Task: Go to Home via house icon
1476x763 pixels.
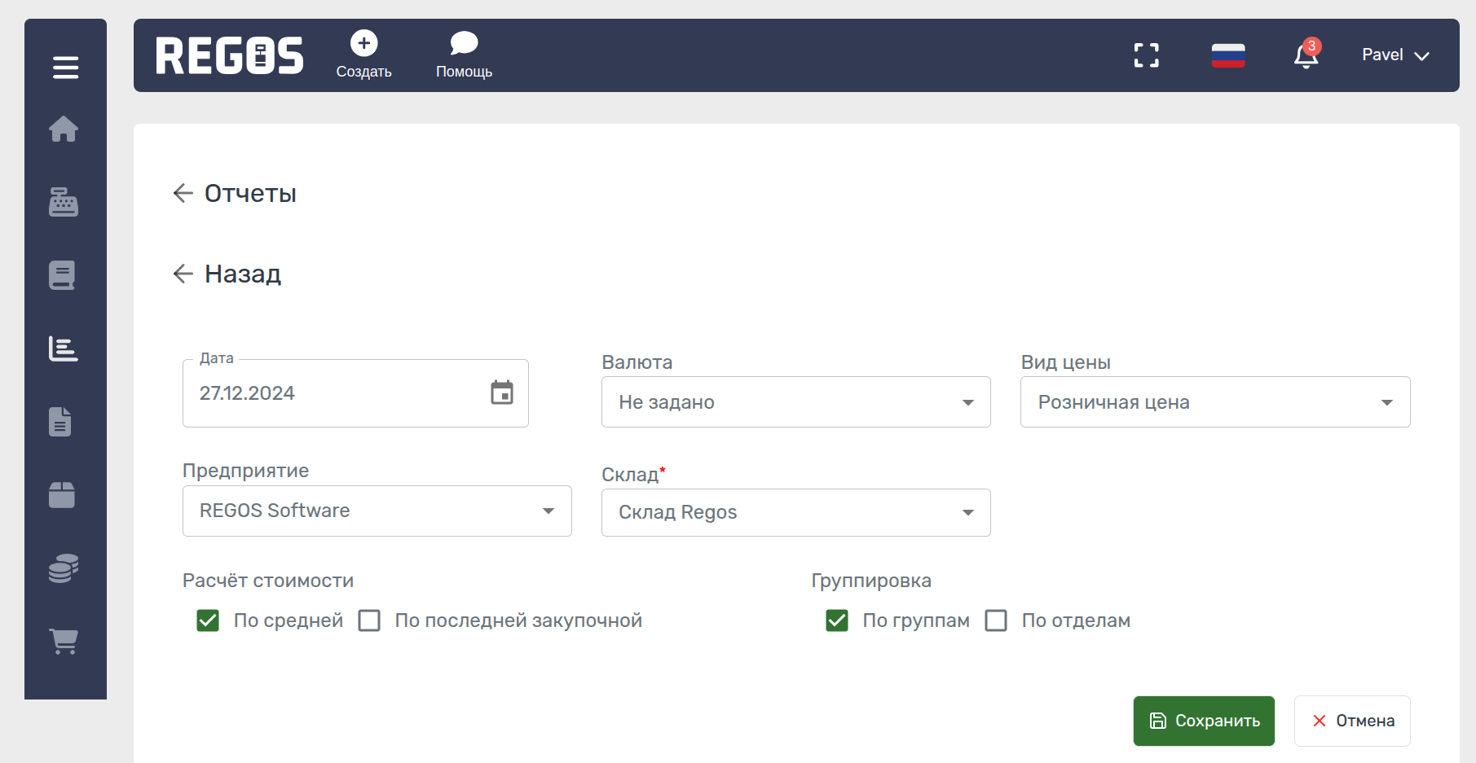Action: coord(64,129)
